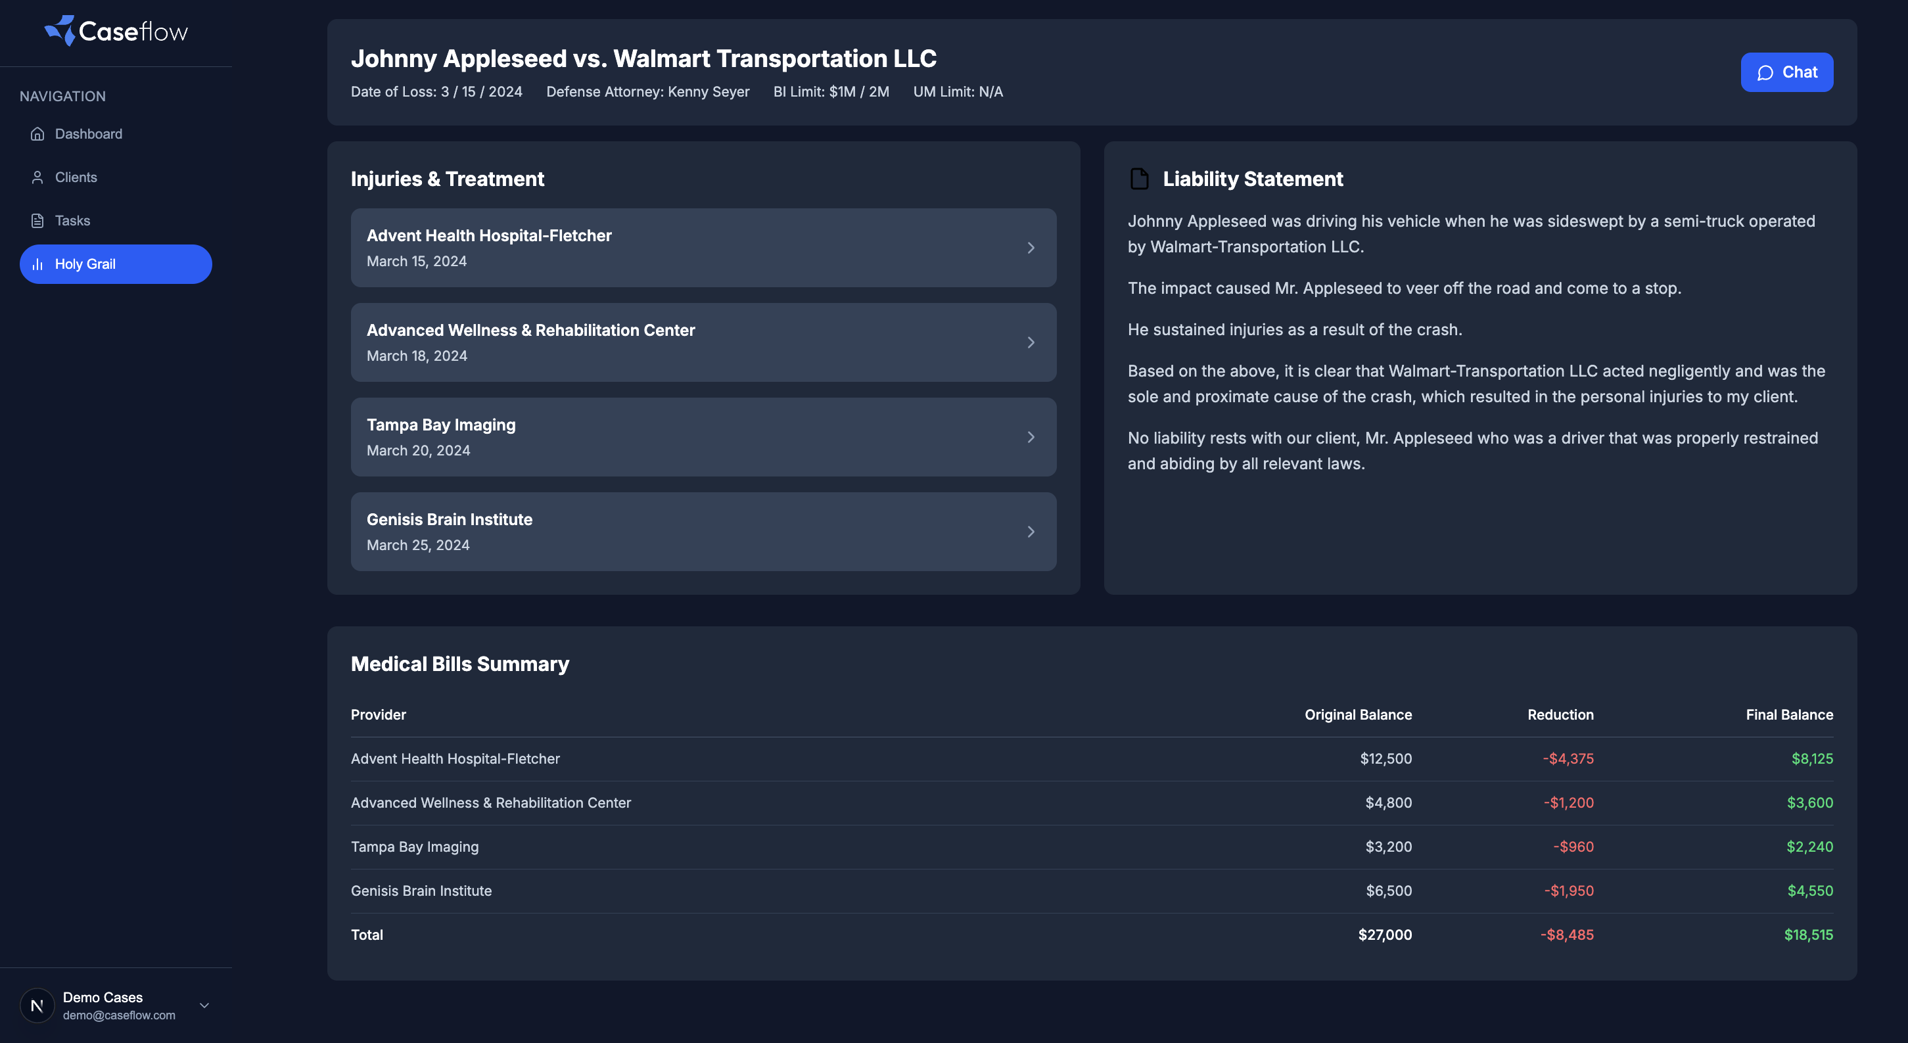Click the Holy Grail bar chart icon
The height and width of the screenshot is (1043, 1908).
tap(37, 264)
